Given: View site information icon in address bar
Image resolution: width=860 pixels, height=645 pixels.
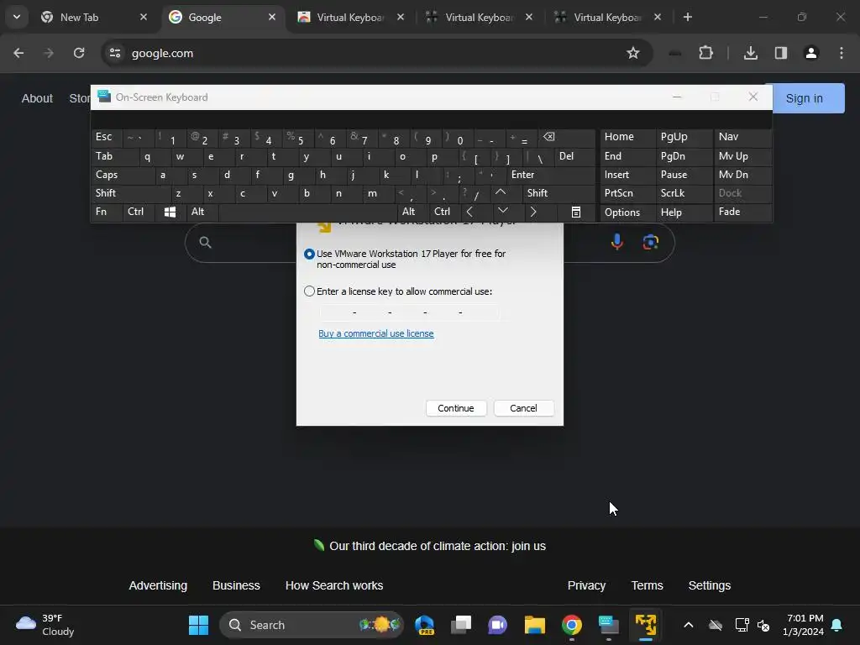Looking at the screenshot, I should (x=114, y=53).
